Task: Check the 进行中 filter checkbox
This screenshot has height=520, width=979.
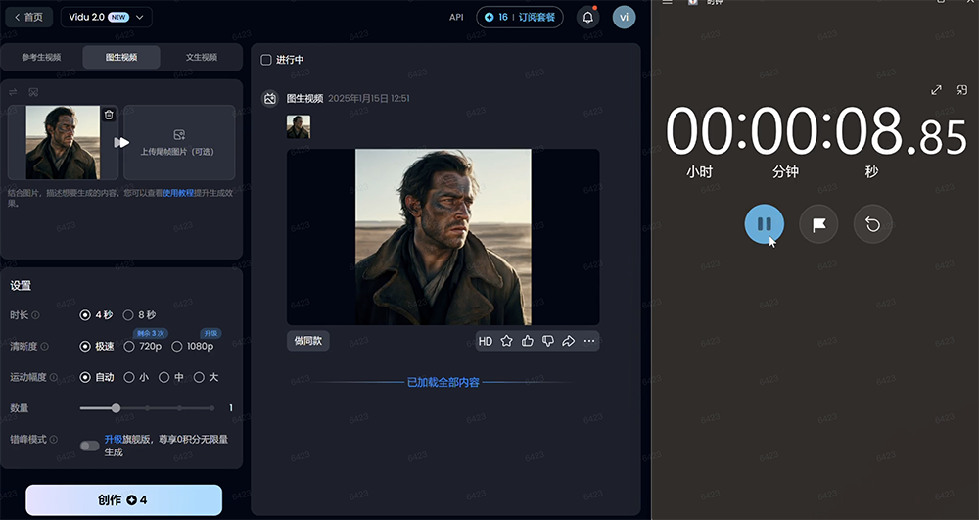Action: coord(266,60)
